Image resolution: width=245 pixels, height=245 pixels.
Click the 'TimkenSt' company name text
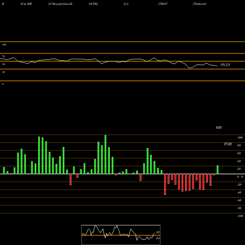199,4
